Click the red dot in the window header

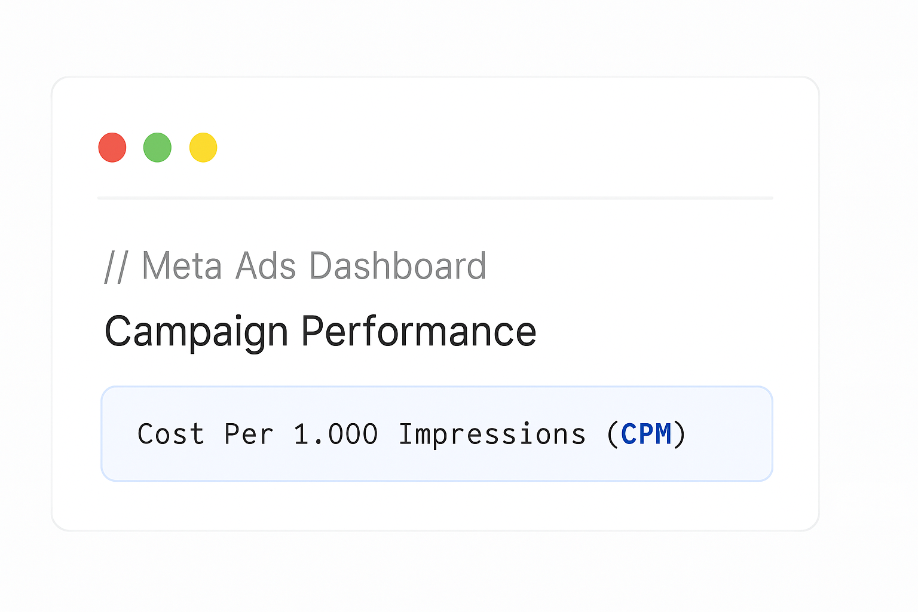click(112, 148)
